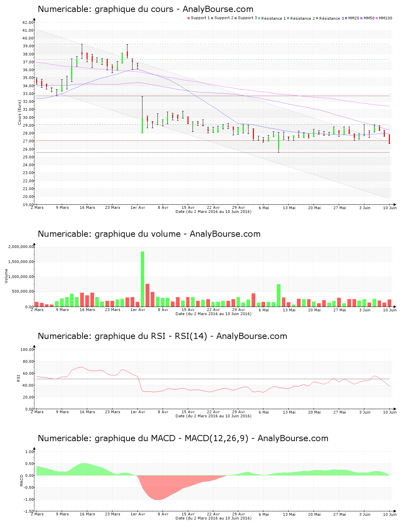Viewport: 409px width, 528px height.
Task: Click '6 Mai' date on the RSI chart
Action: (264, 412)
